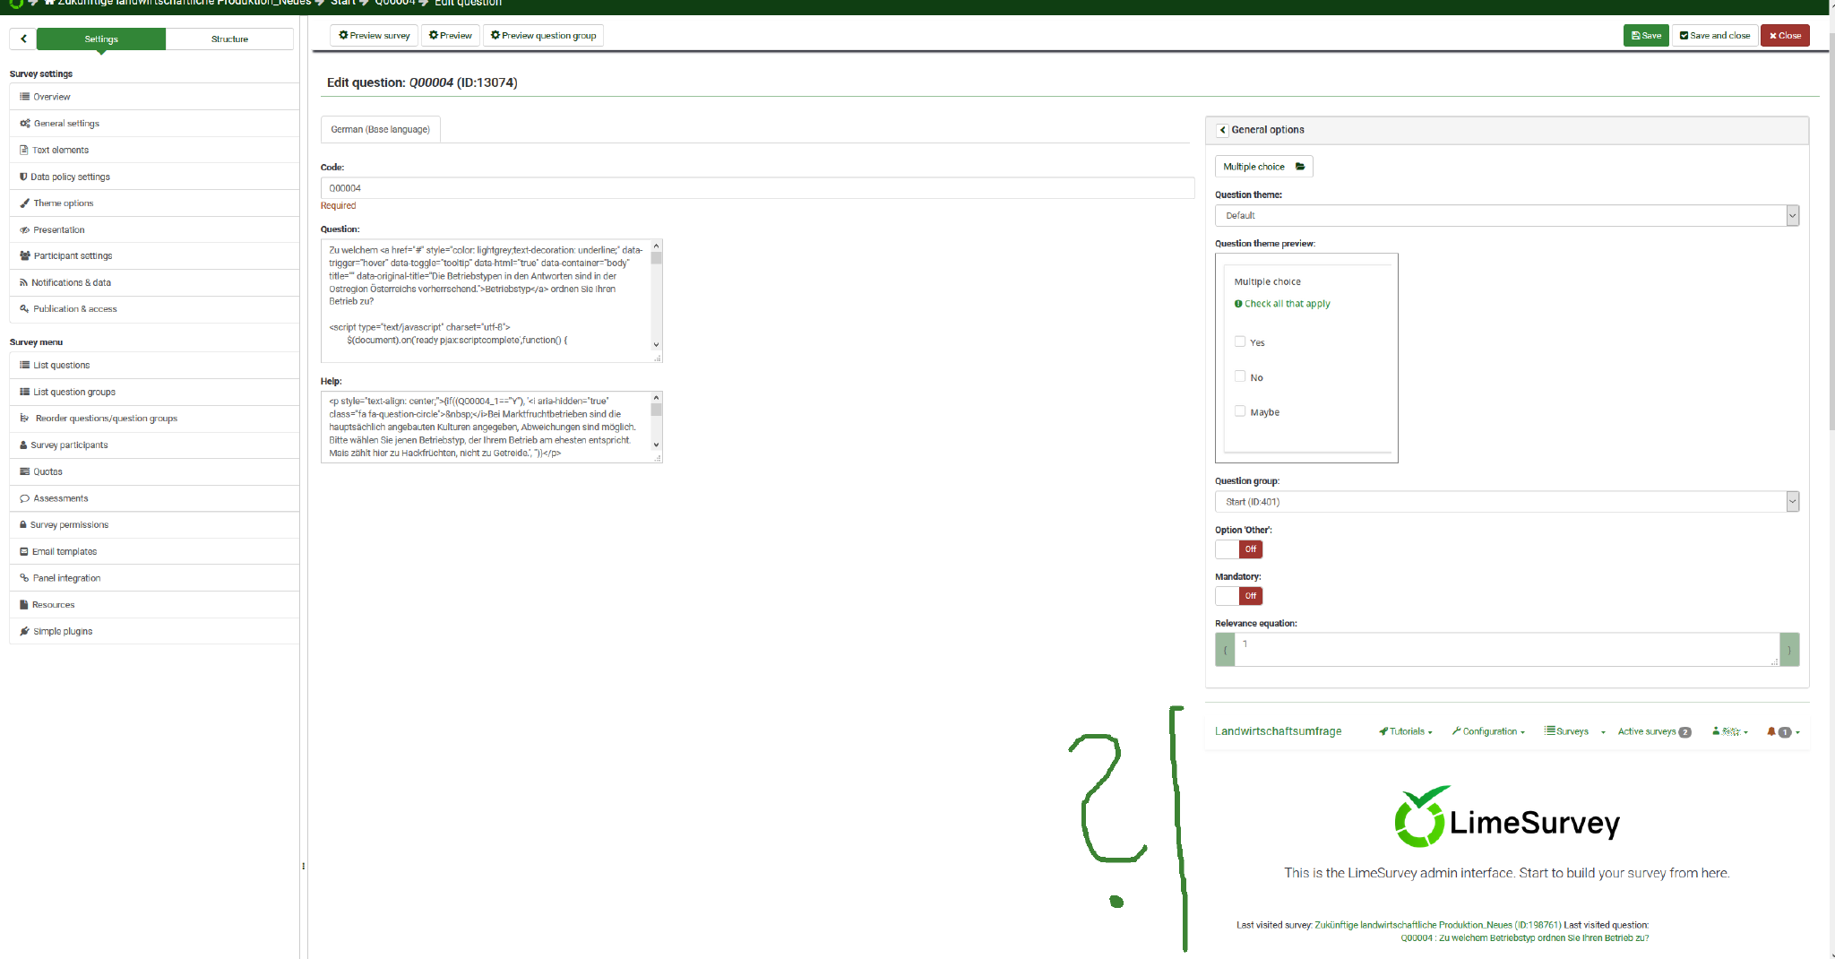The height and width of the screenshot is (959, 1835).
Task: Switch to the Structure tab
Action: coord(229,39)
